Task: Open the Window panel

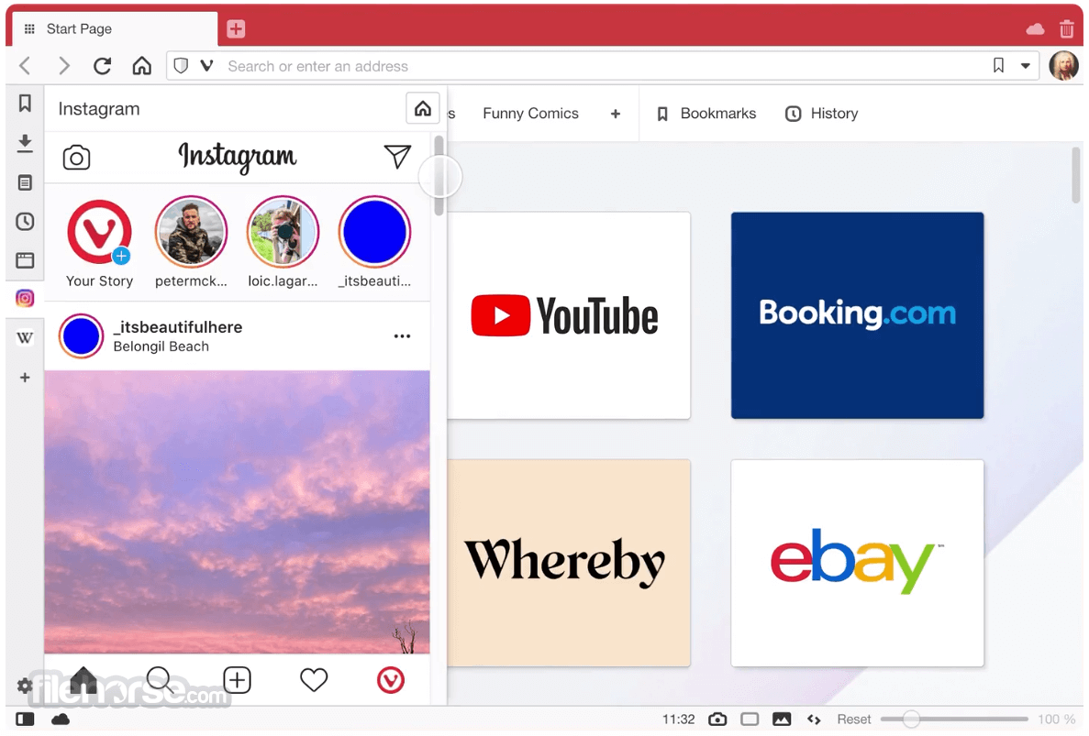Action: tap(25, 260)
